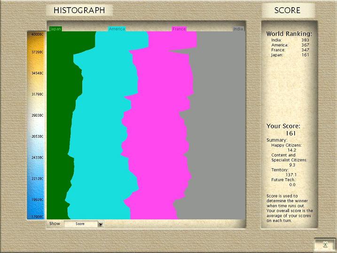Click India ranking value 383
337x253 pixels.
305,40
